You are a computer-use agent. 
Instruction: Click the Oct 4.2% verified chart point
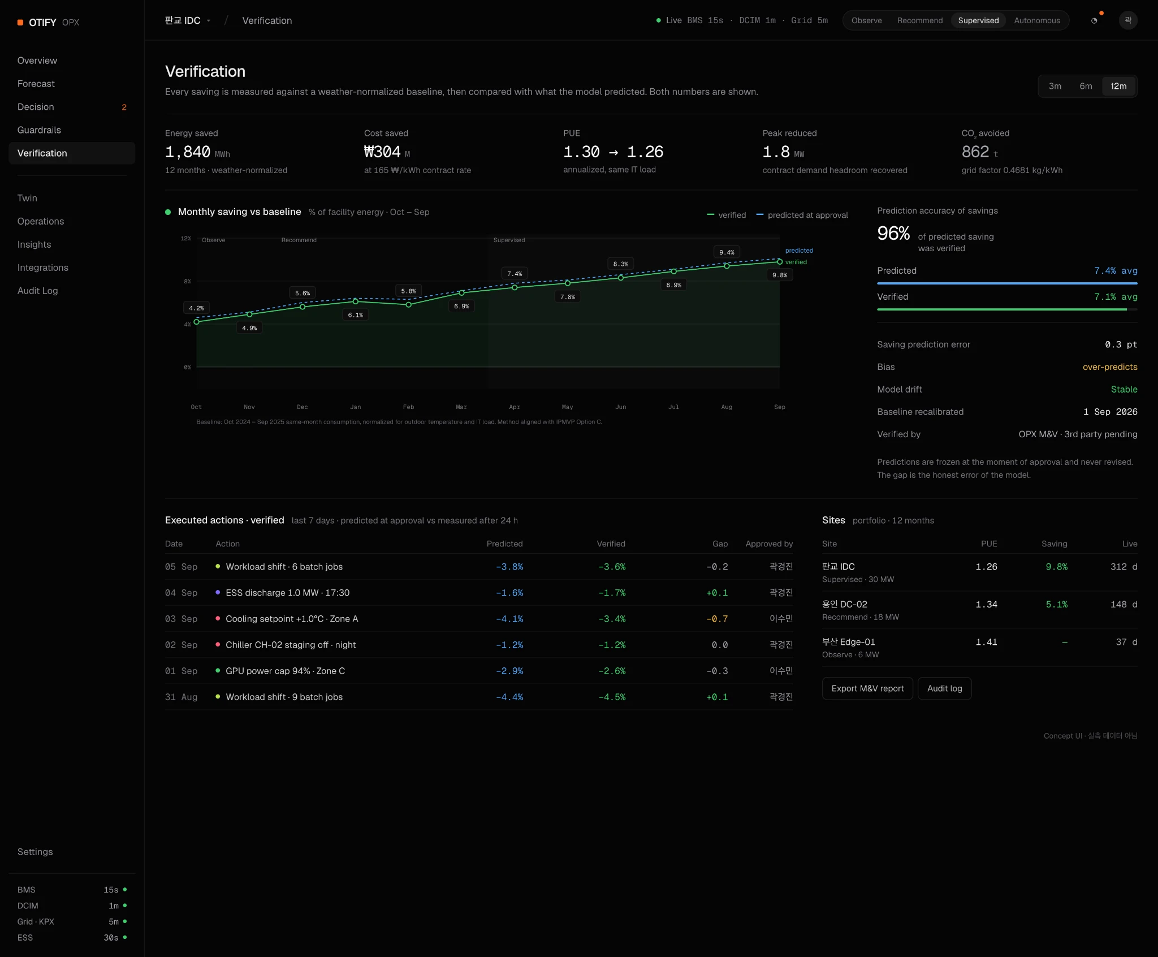tap(197, 322)
